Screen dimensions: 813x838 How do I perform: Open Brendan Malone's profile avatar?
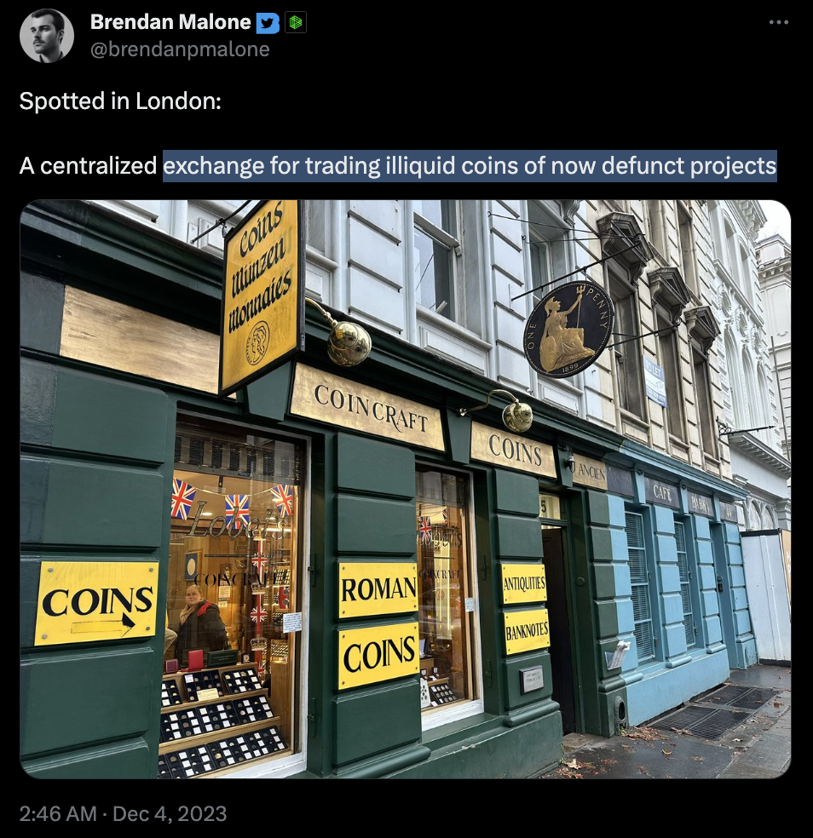pyautogui.click(x=47, y=36)
